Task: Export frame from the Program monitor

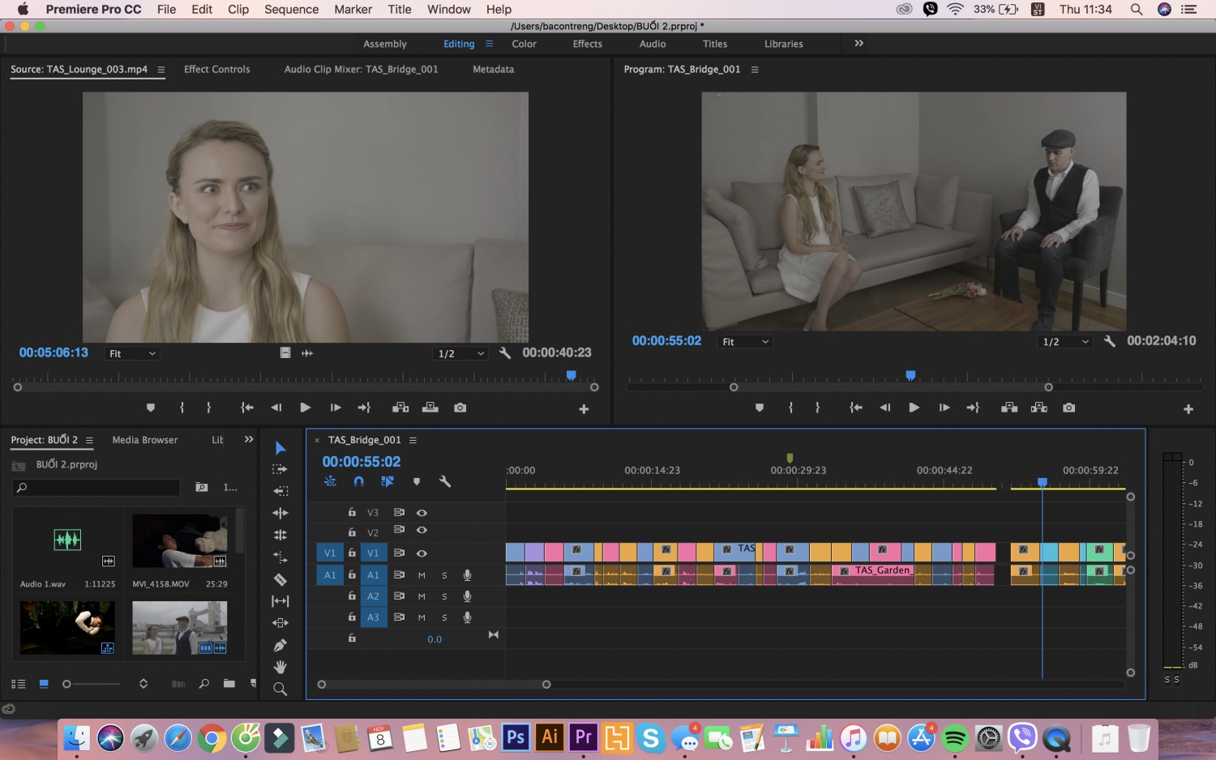Action: pyautogui.click(x=1069, y=408)
